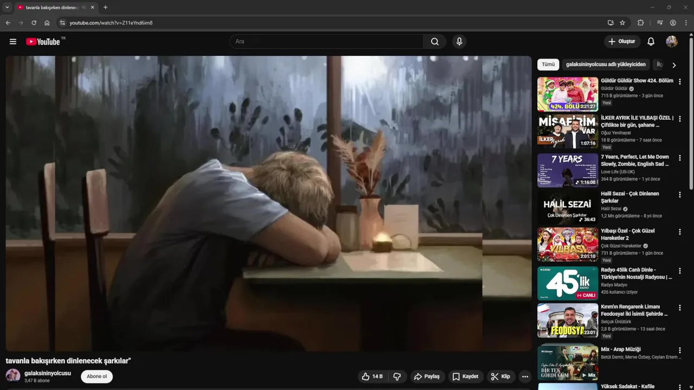Open Halil Sezai Çok Dinlenen thumbnail
This screenshot has height=390, width=694.
(x=568, y=207)
